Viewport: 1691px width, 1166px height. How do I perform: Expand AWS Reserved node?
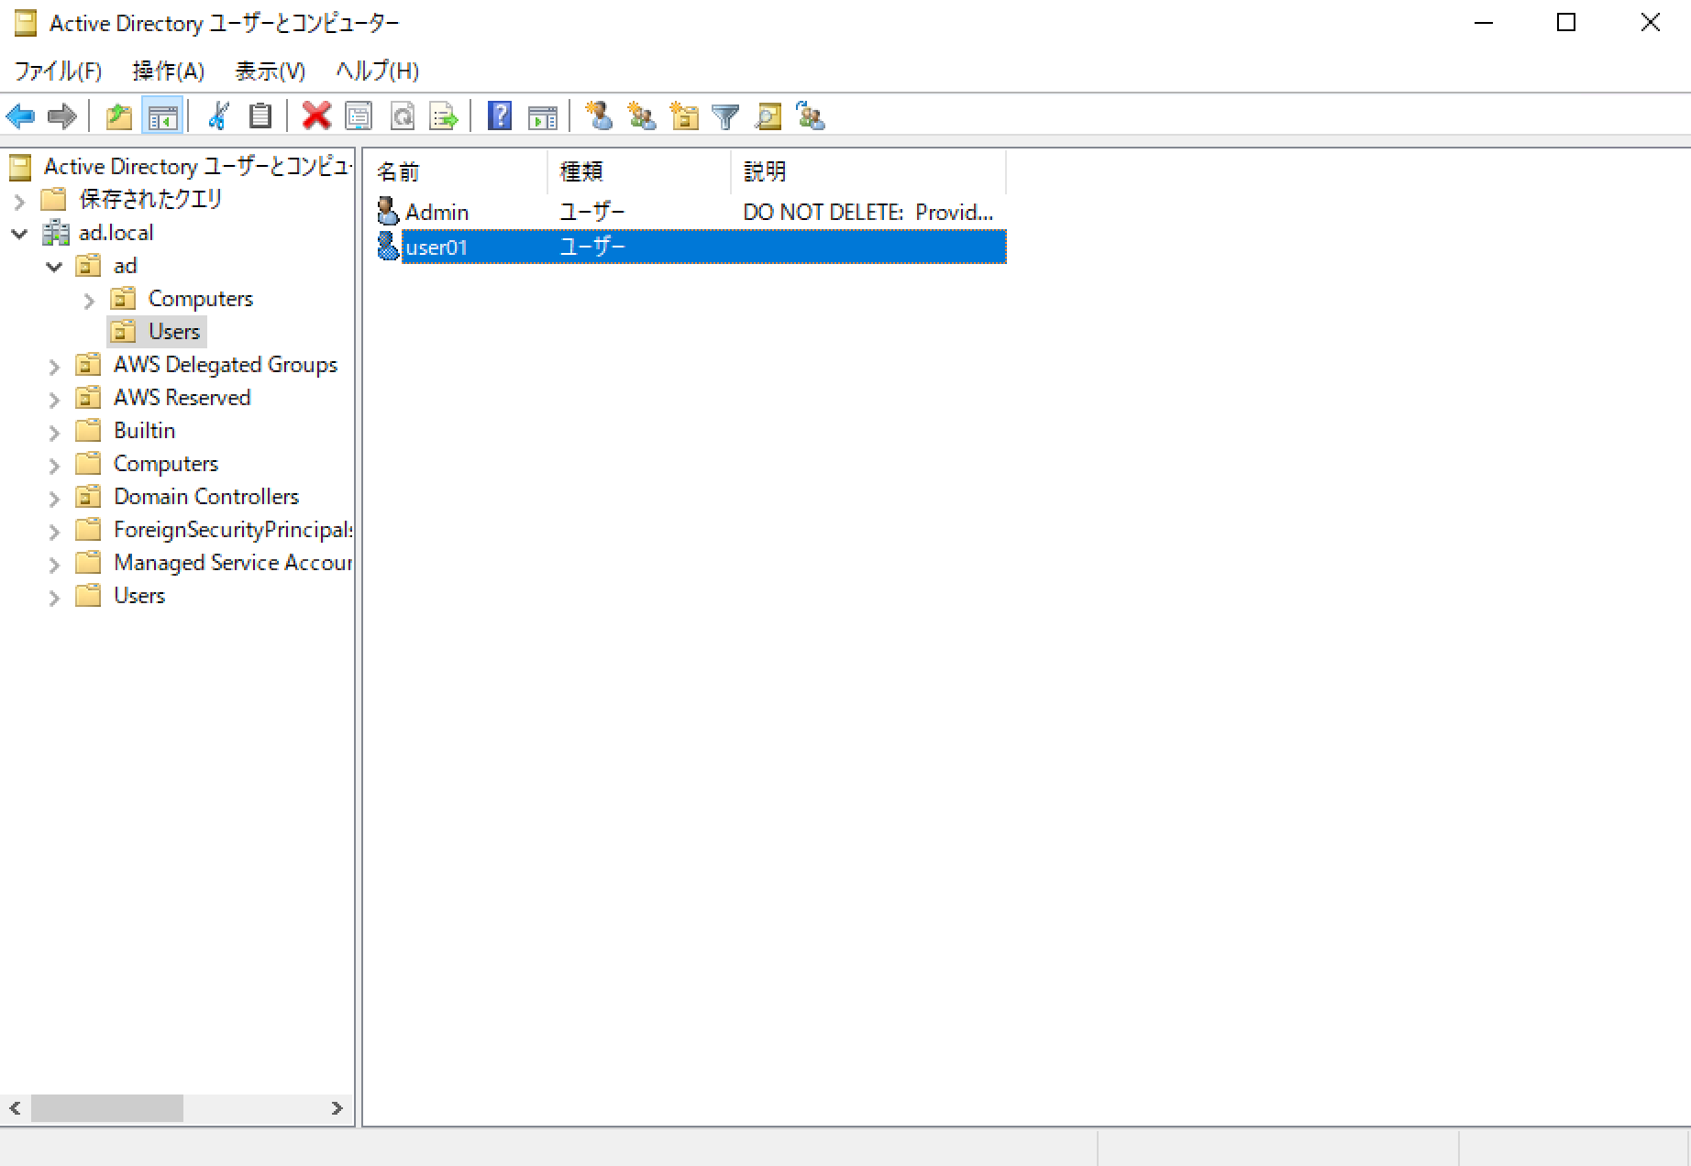pyautogui.click(x=54, y=400)
